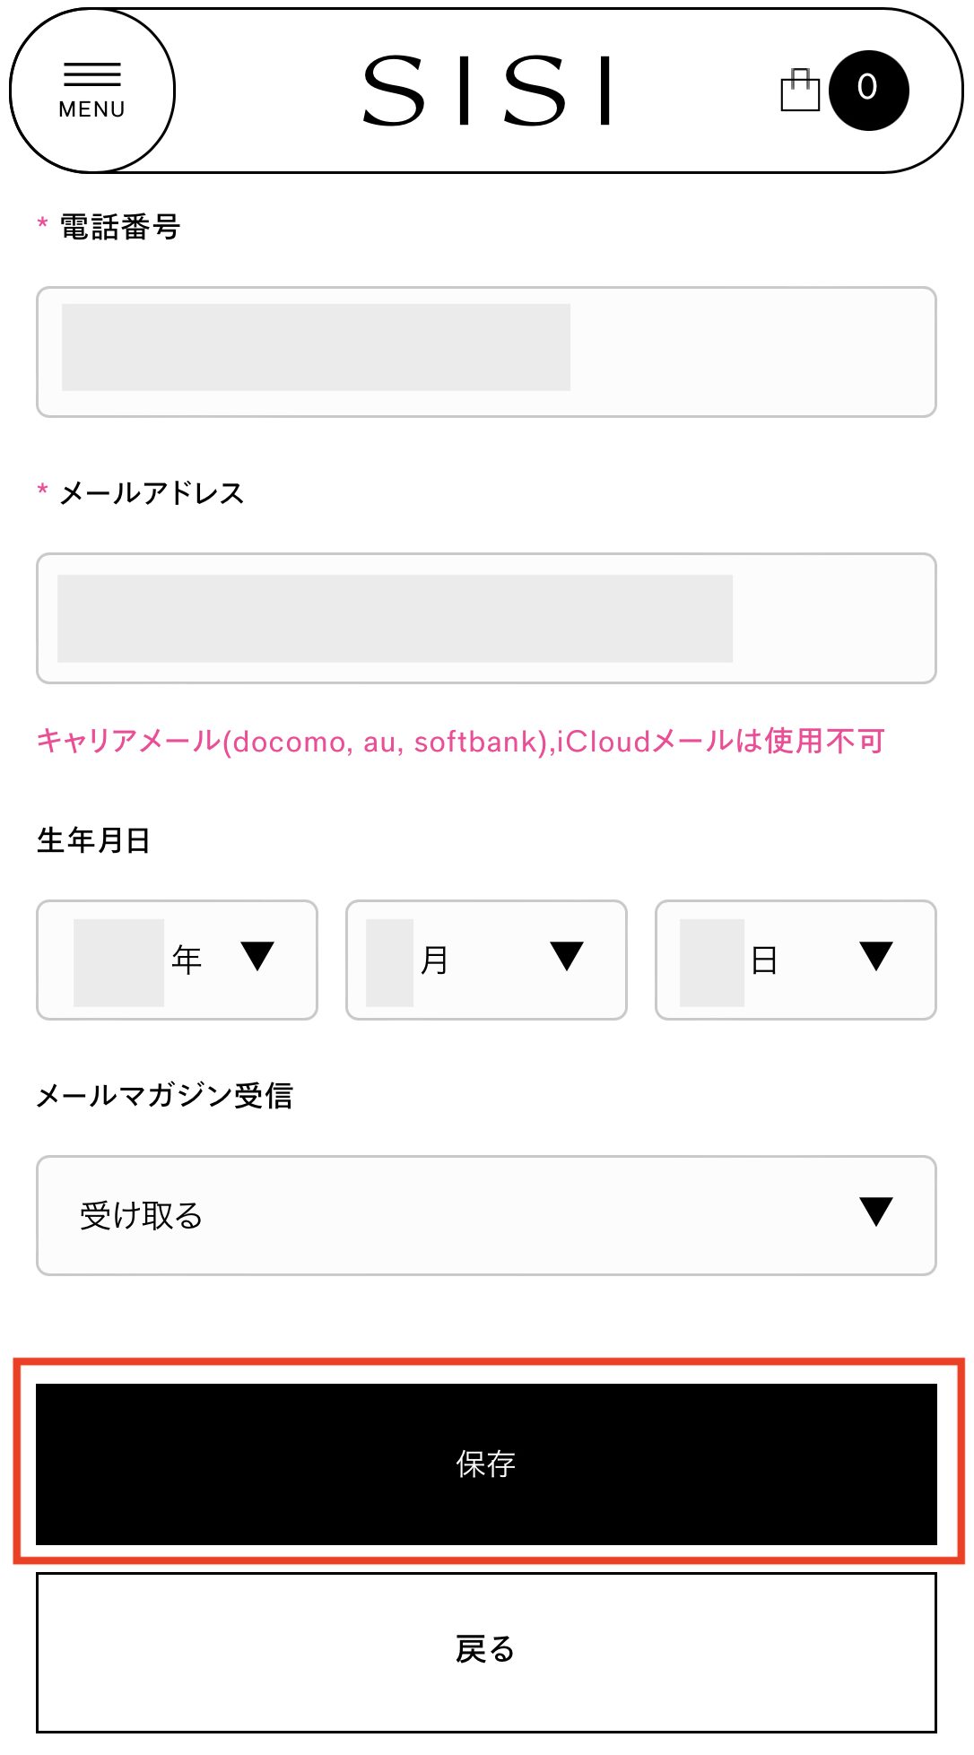
Task: Focus the 電話番号 phone number field
Action: click(486, 352)
